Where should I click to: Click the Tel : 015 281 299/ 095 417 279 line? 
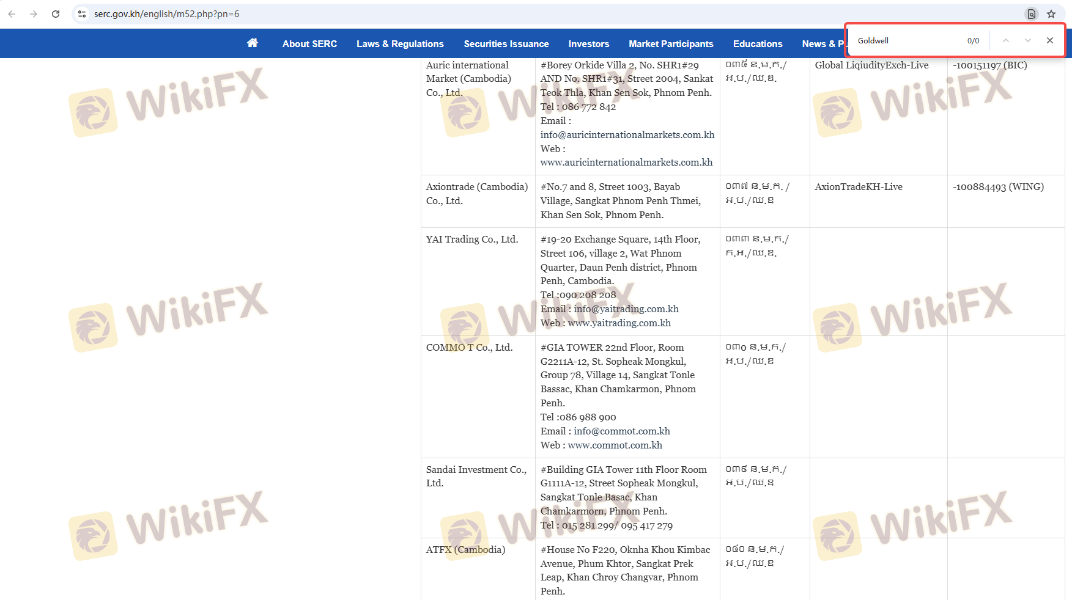[607, 525]
